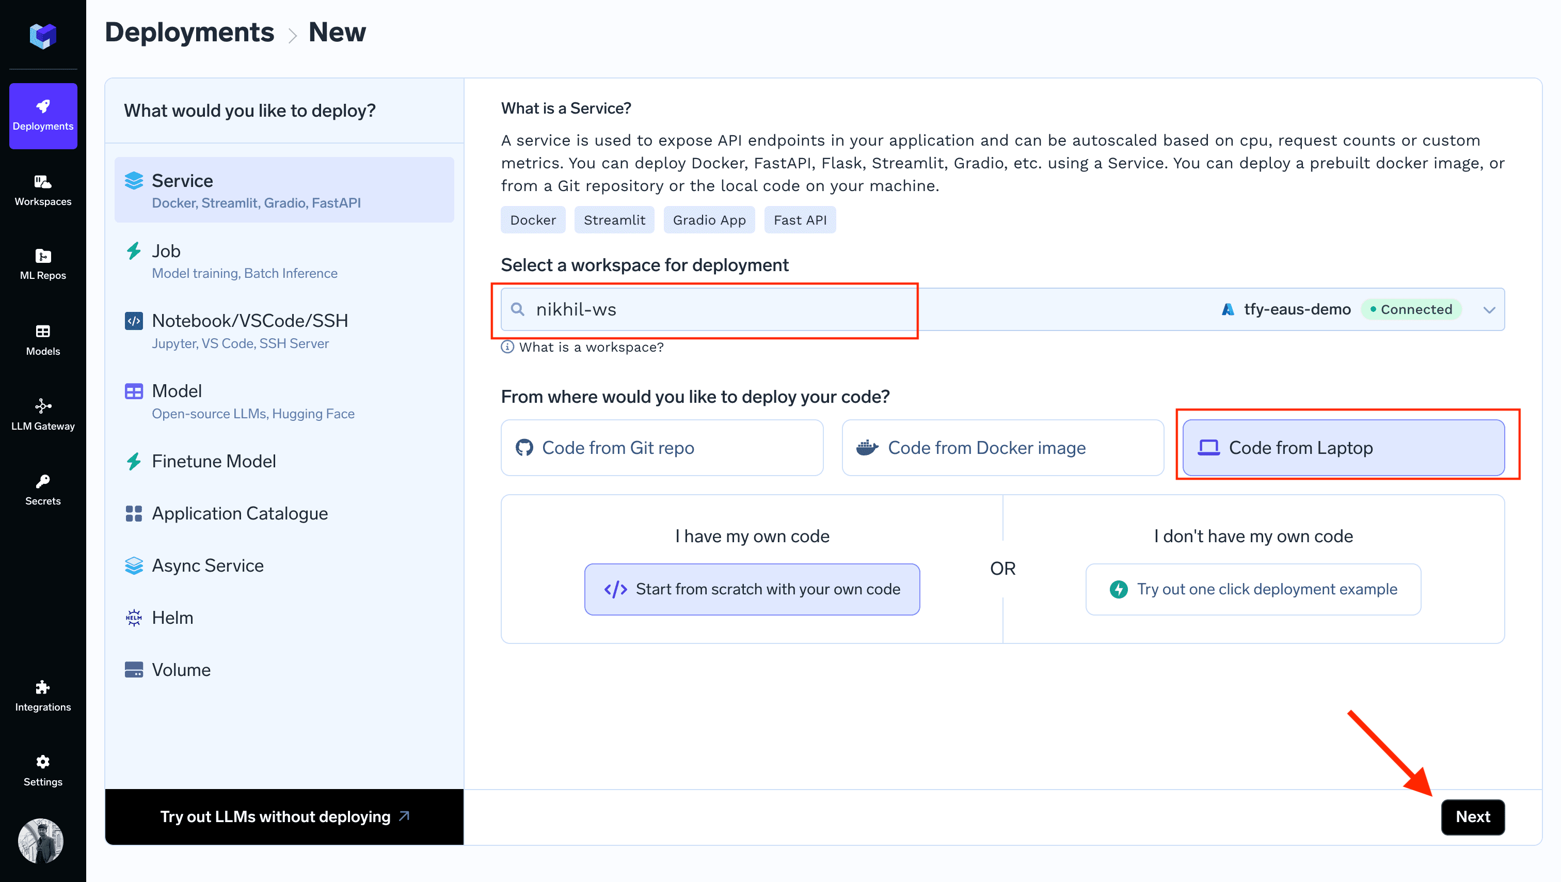Image resolution: width=1561 pixels, height=882 pixels.
Task: Open Try out LLMs without deploying
Action: (x=284, y=817)
